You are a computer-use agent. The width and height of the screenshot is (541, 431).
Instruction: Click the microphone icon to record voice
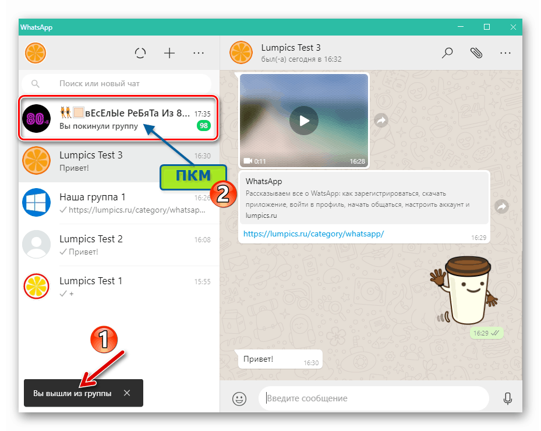[508, 398]
